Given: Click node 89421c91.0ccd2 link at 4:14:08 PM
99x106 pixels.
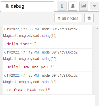Looking at the screenshot, I should click(x=60, y=29).
